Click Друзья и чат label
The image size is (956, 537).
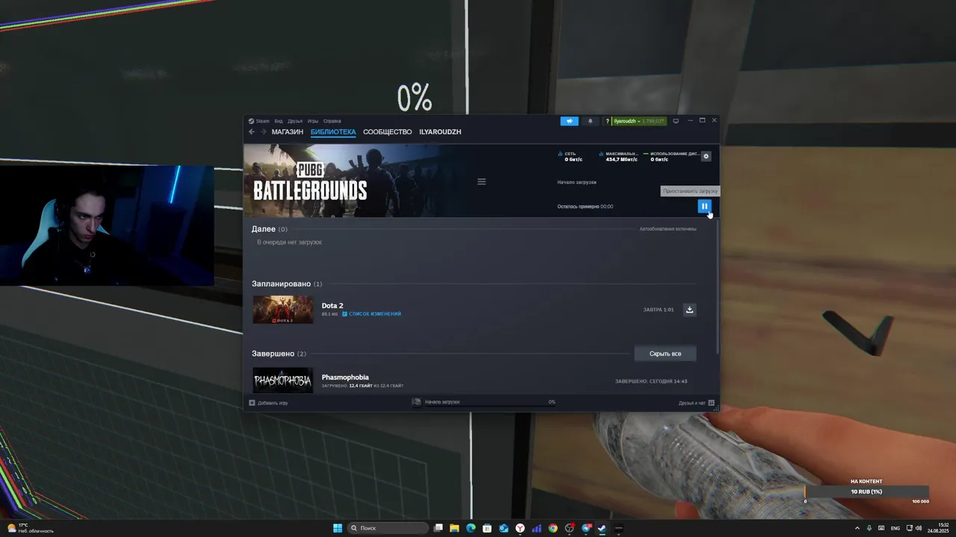692,403
